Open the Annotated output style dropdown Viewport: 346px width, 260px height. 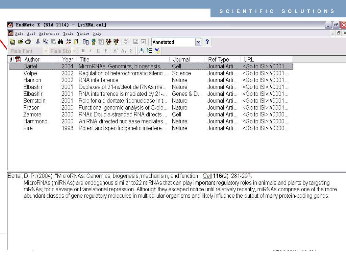[198, 42]
